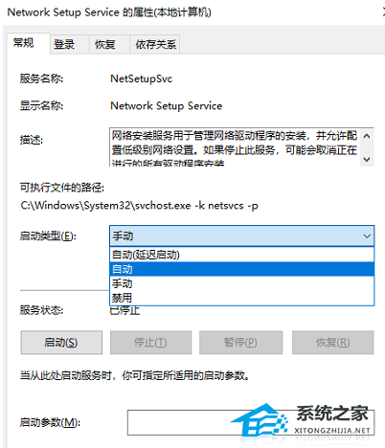Pick 手动 in the dropdown list

(241, 283)
